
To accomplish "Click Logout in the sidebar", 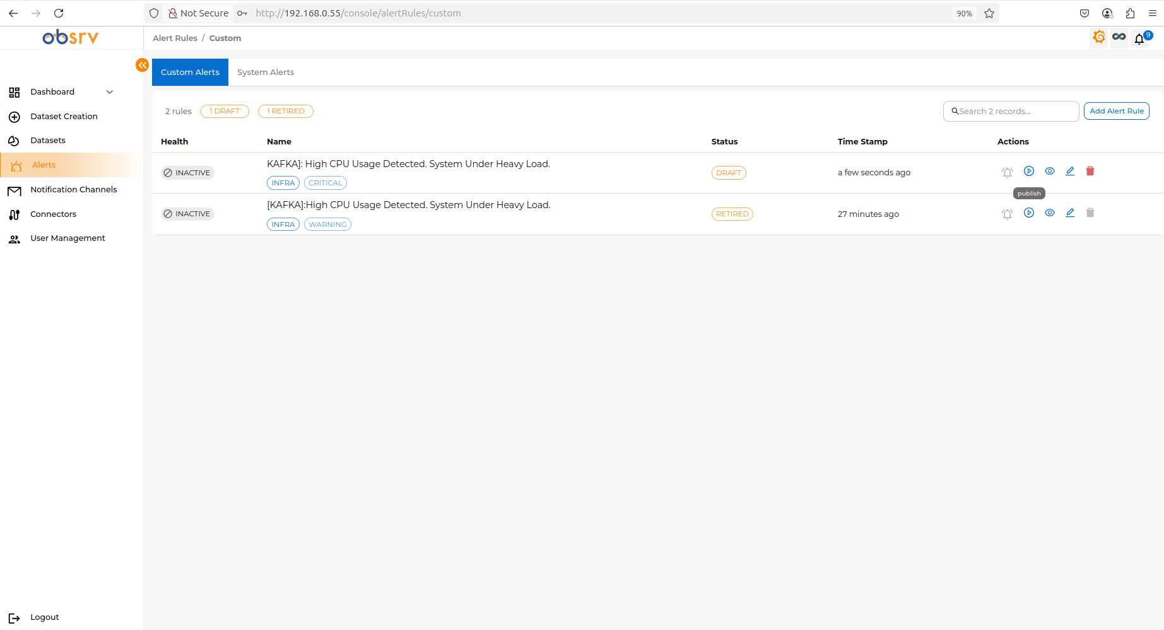I will pyautogui.click(x=44, y=617).
